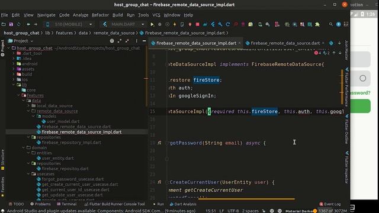Open the Project view selector dropdown
The image size is (379, 213).
tap(21, 41)
